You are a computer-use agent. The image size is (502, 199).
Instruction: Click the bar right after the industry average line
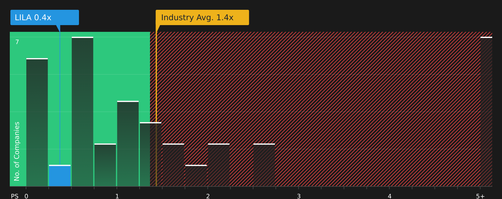[x=173, y=165]
